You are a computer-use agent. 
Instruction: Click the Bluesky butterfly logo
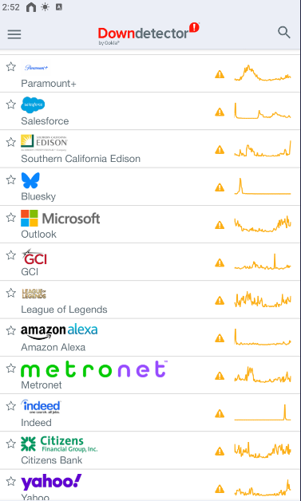[x=30, y=180]
